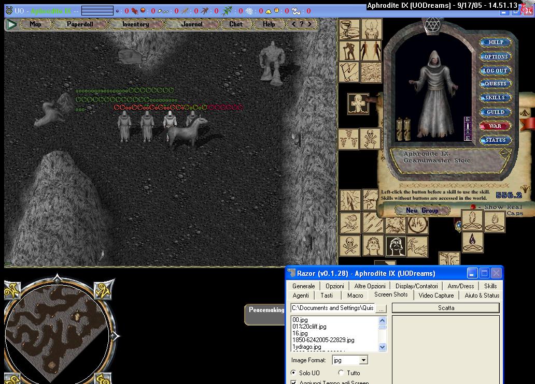Click the chalice and plate spell icon

point(349,29)
